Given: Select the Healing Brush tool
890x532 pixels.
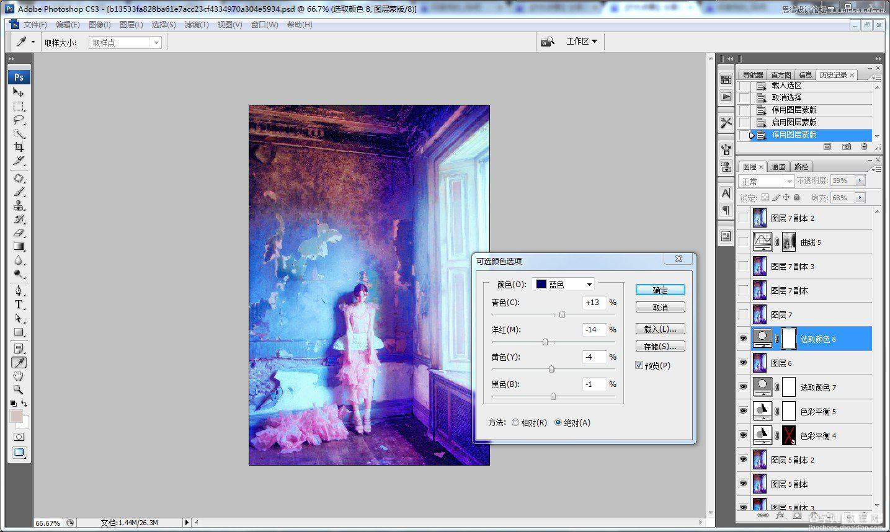Looking at the screenshot, I should pyautogui.click(x=19, y=179).
